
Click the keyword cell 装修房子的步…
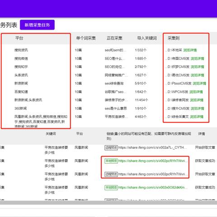[116, 100]
